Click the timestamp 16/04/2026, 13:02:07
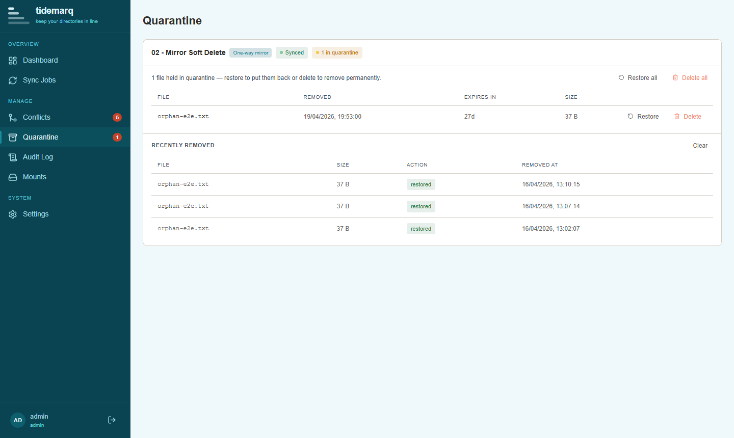Screen dimensions: 734x438 point(551,229)
